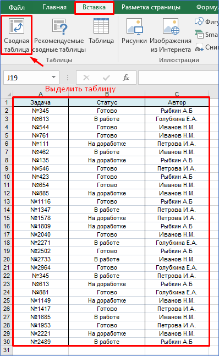Select cell №885
The image size is (219, 356).
click(41, 193)
